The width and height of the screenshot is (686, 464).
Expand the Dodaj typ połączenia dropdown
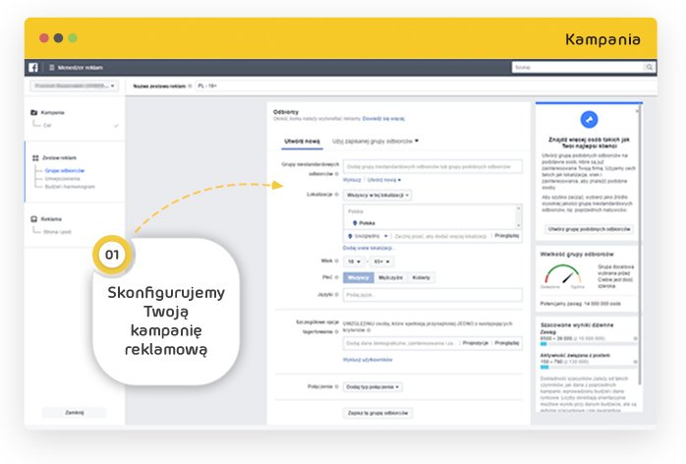pos(371,387)
